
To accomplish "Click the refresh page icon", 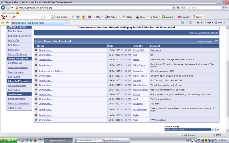I will [x=178, y=7].
